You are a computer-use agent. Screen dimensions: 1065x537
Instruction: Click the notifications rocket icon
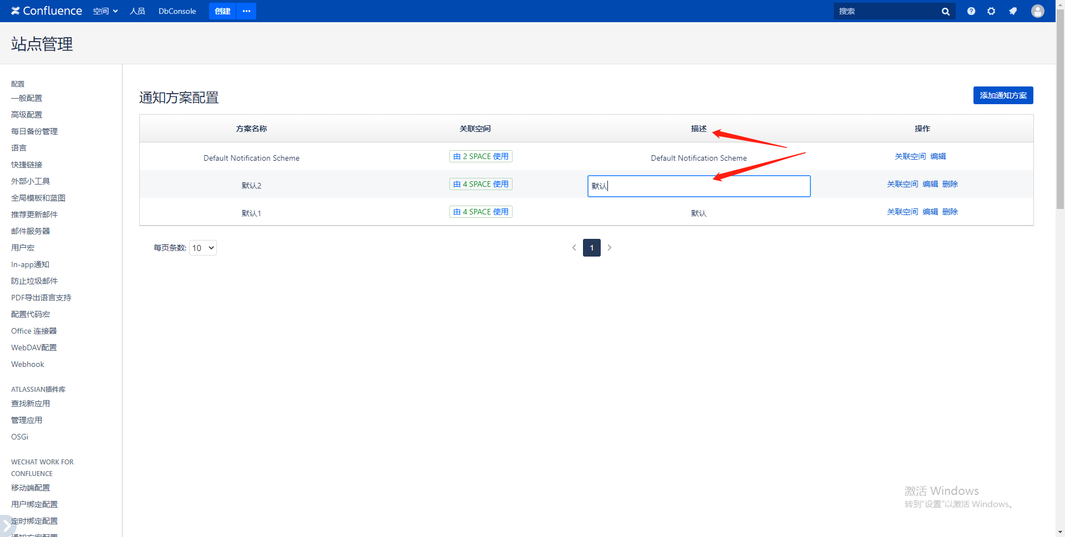pos(1013,11)
